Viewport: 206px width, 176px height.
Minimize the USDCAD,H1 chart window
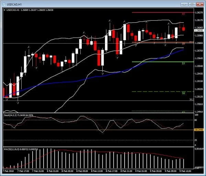coord(184,4)
